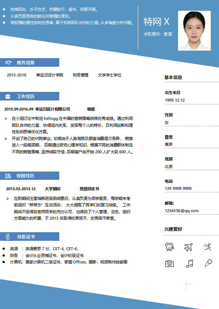The height and width of the screenshot is (309, 219).
Task: Click the name 特网 X
Action: [x=157, y=22]
